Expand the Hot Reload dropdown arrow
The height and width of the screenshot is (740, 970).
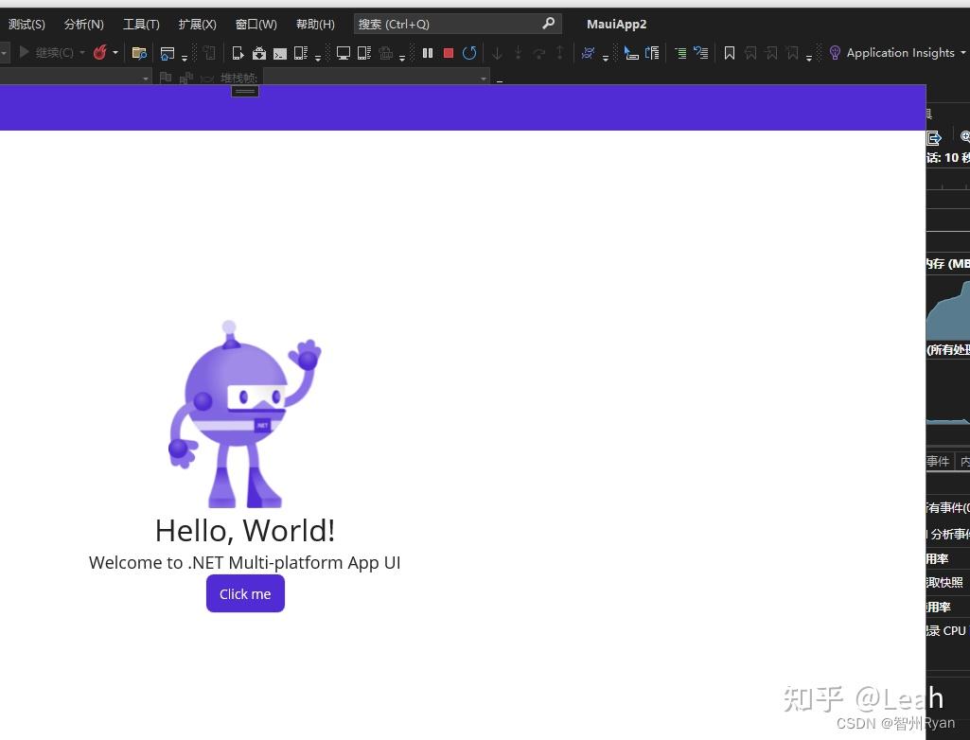click(x=115, y=53)
